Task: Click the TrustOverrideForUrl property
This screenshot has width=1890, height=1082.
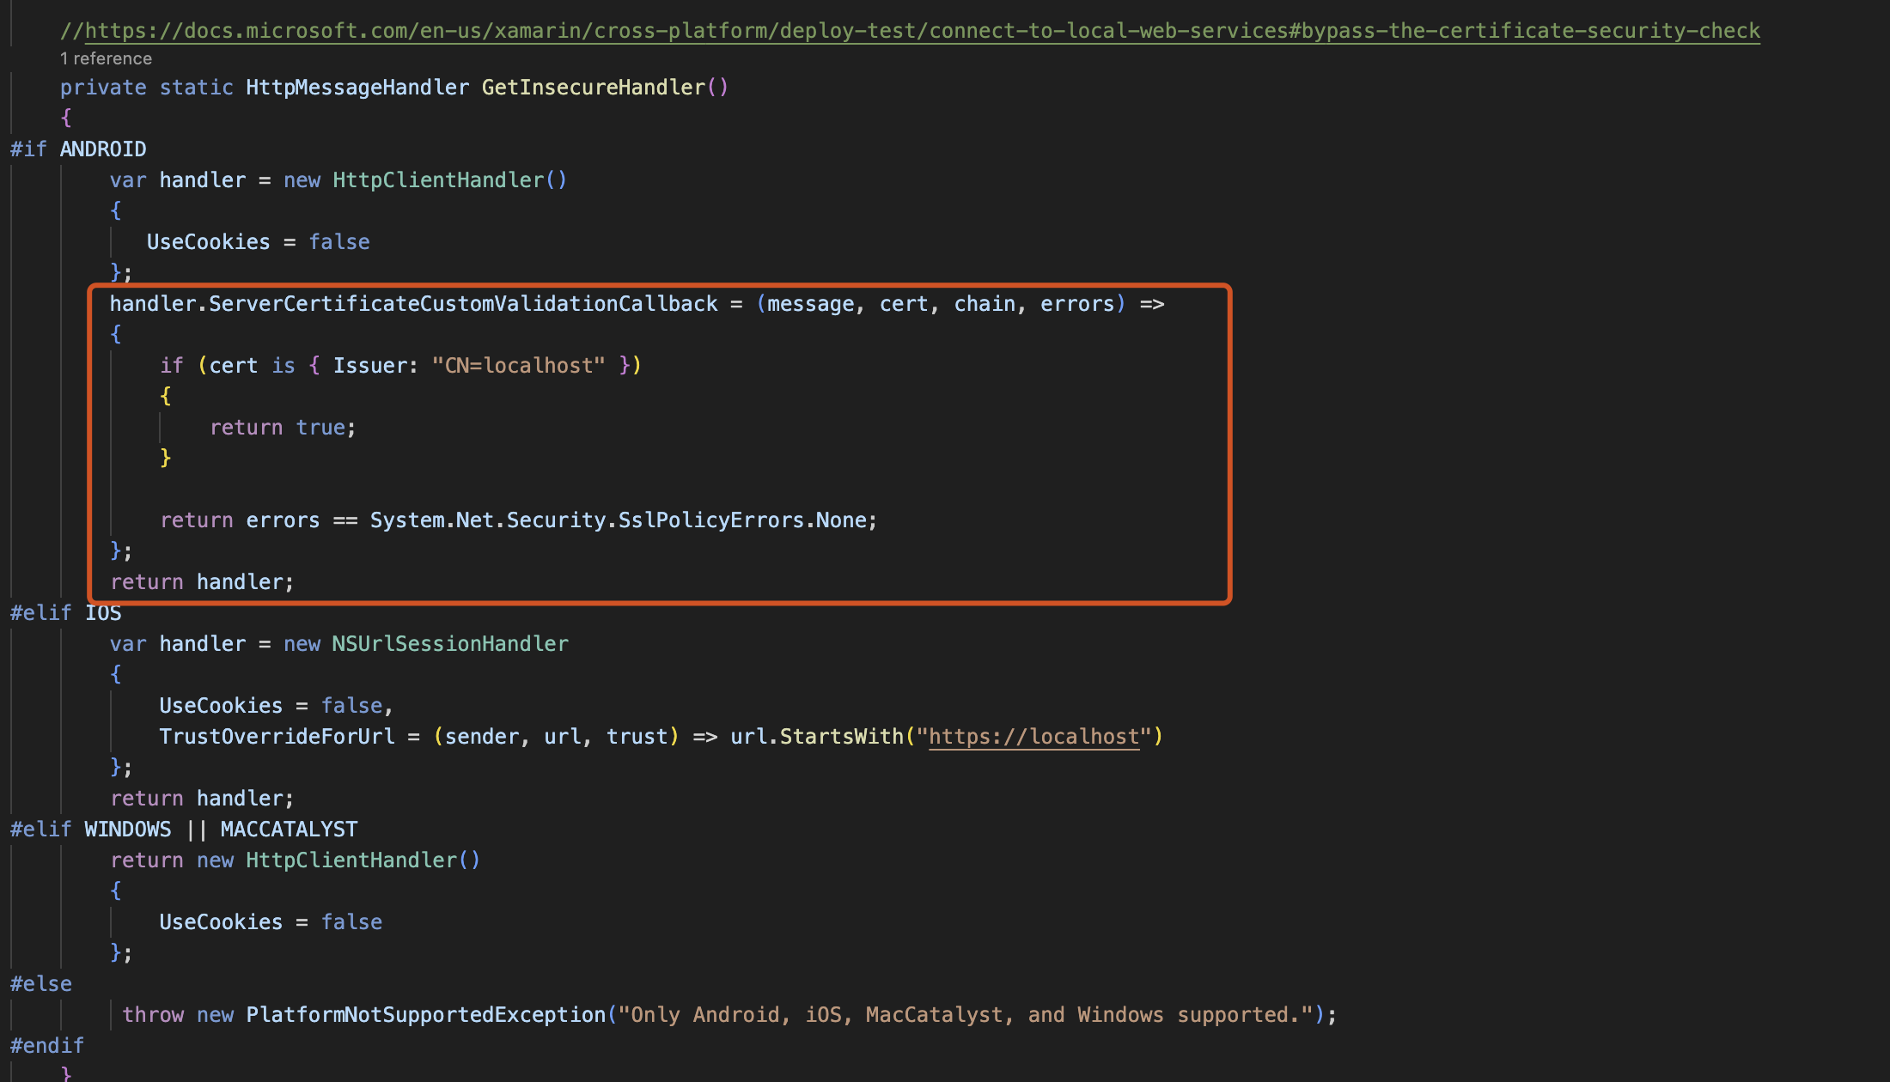Action: (277, 737)
